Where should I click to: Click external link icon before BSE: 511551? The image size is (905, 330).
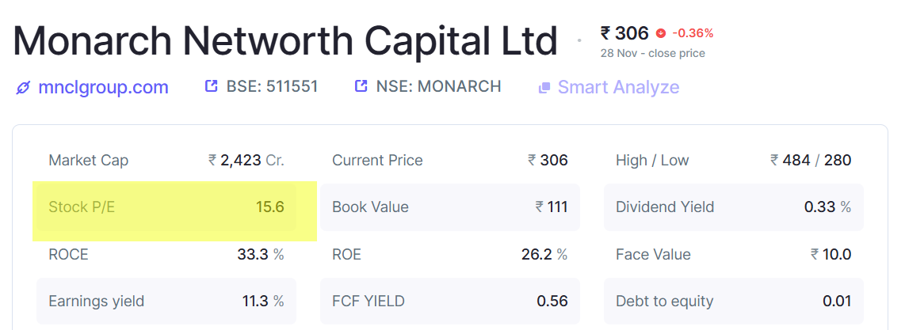coord(211,86)
